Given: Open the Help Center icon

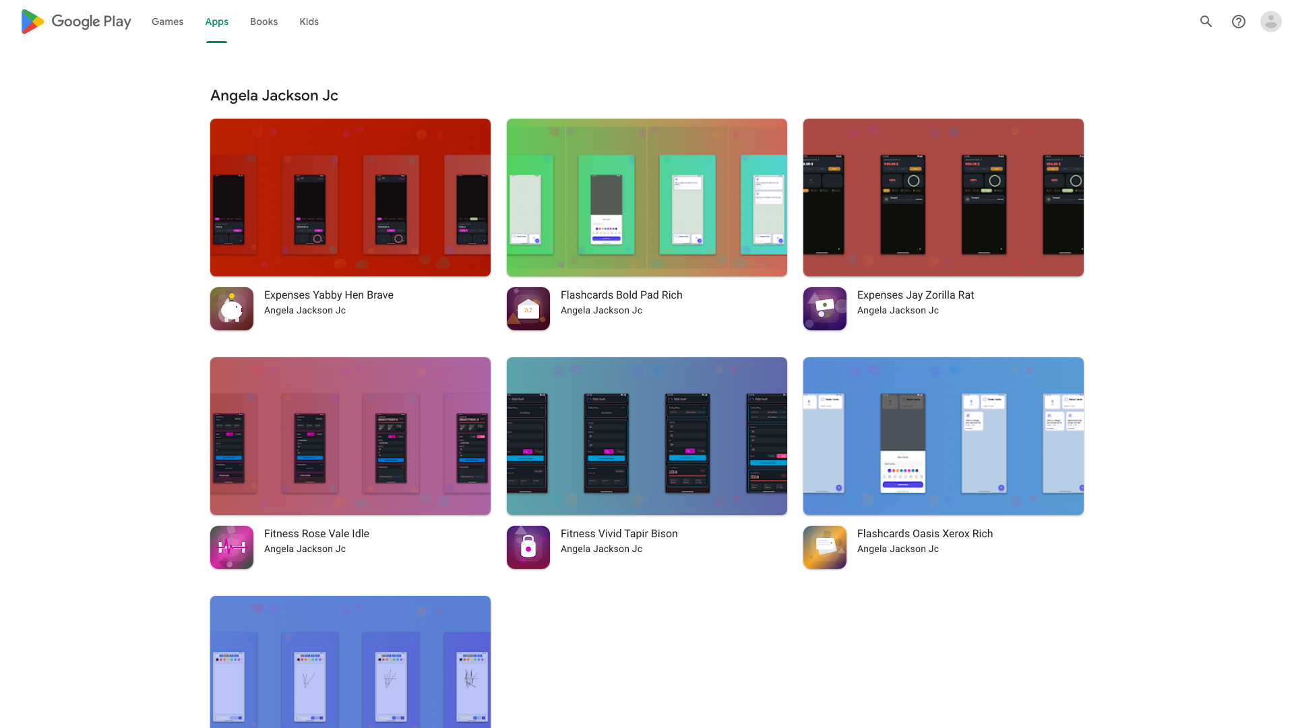Looking at the screenshot, I should click(x=1238, y=22).
